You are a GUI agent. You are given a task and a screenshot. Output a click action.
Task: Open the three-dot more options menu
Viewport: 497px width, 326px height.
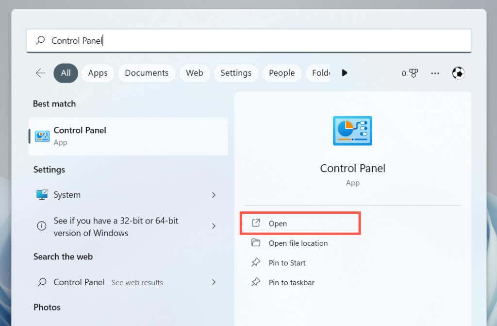[x=435, y=73]
